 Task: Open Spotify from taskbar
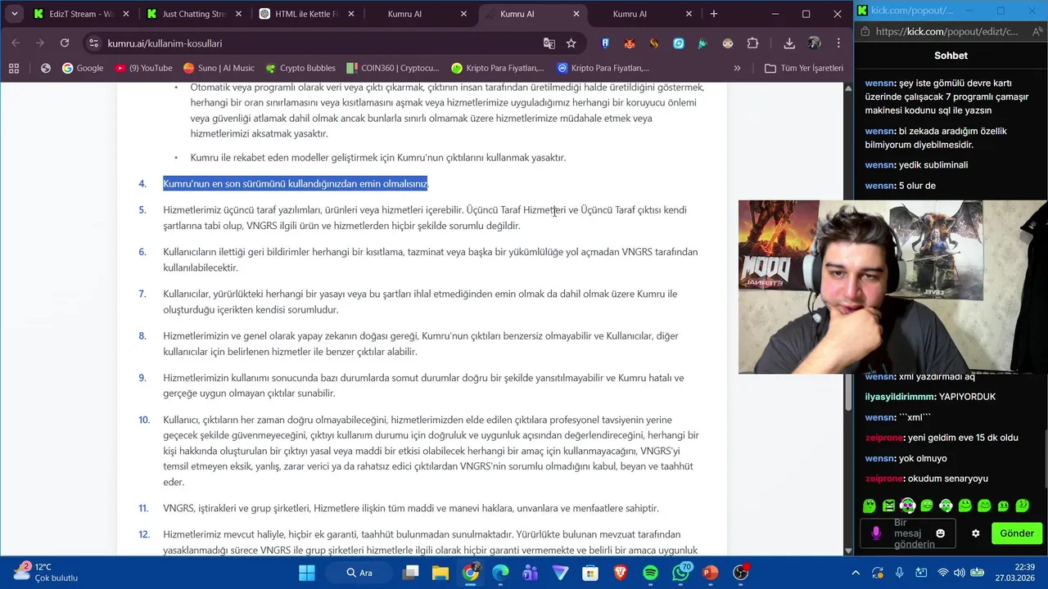tap(650, 573)
